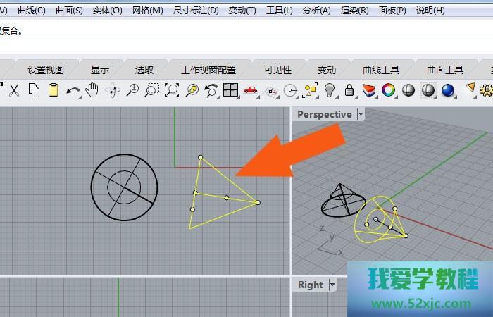Toggle the shaded viewport sphere icon
Viewport: 493px width, 317px height.
click(408, 90)
